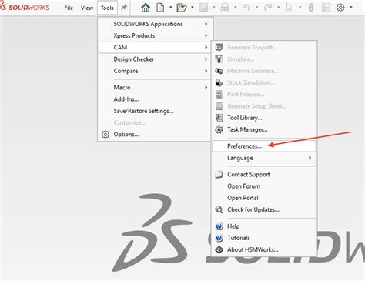Click the Undo arrow icon
Image resolution: width=365 pixels, height=281 pixels.
pos(246,8)
